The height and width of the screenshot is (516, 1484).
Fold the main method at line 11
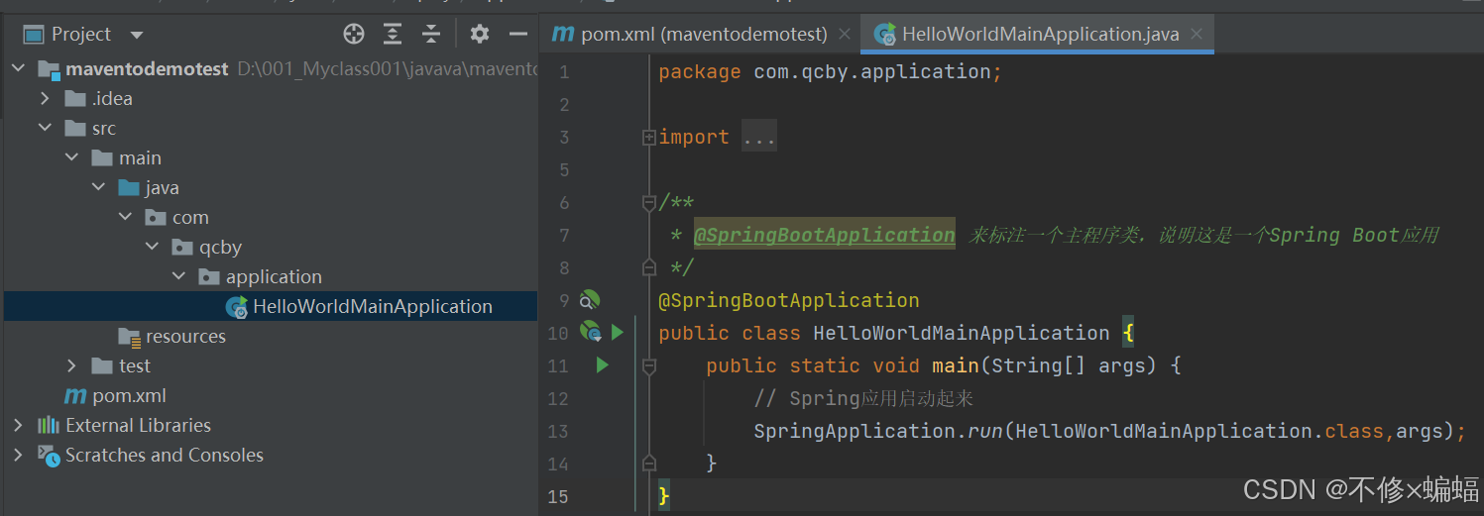649,366
